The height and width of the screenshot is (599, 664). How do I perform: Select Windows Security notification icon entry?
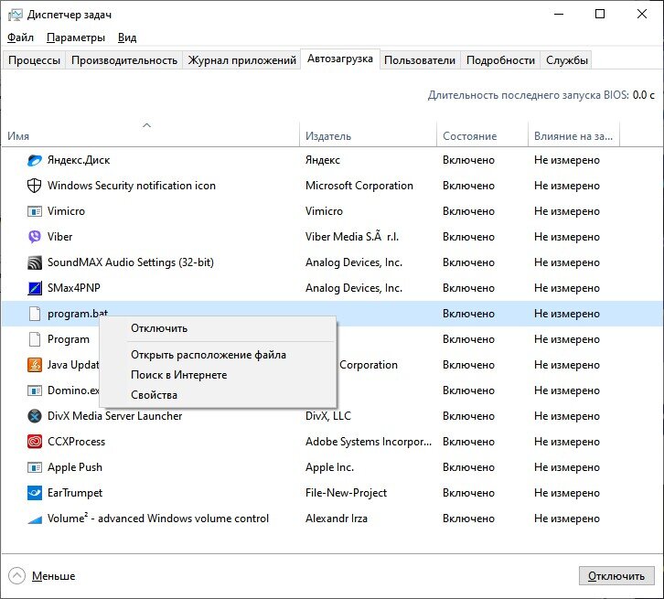tap(132, 186)
